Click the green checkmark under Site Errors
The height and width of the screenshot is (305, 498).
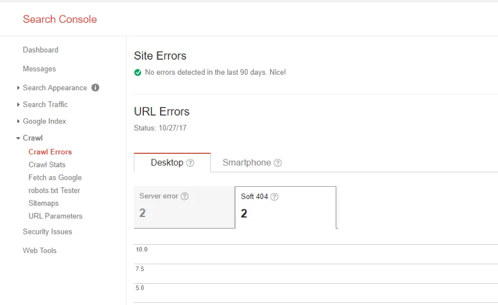(x=137, y=73)
